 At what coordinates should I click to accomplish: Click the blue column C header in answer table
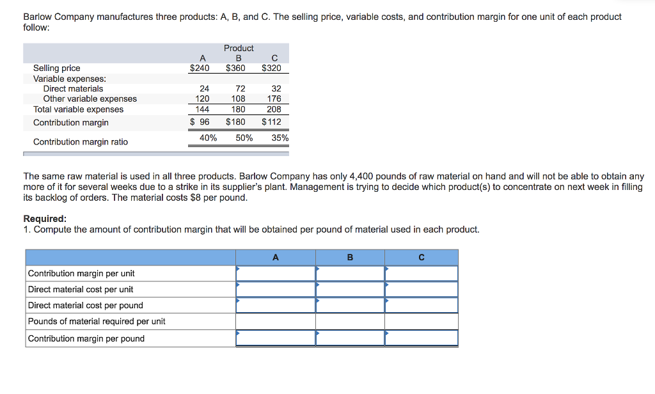422,257
